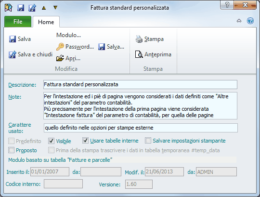260x197 pixels.
Task: Click the application icon in title bar
Action: click(x=9, y=8)
